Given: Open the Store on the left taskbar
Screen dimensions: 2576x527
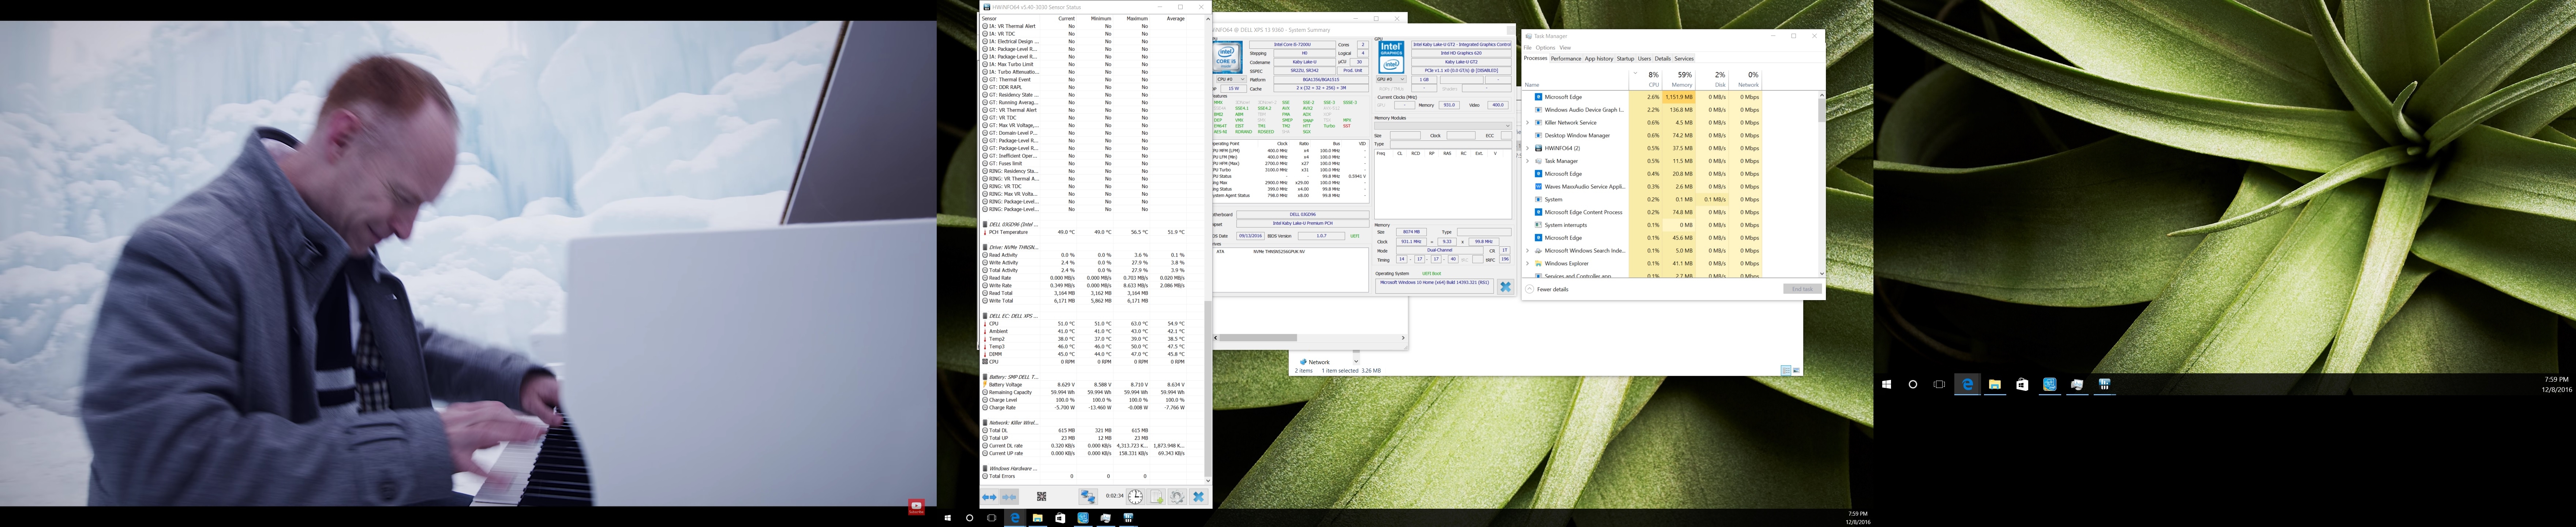Looking at the screenshot, I should 1060,518.
